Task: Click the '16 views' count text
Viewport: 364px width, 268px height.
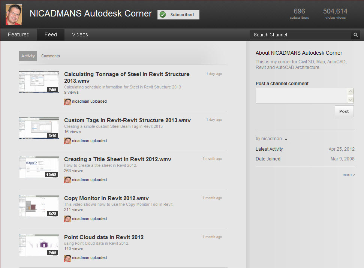Action: [x=72, y=132]
